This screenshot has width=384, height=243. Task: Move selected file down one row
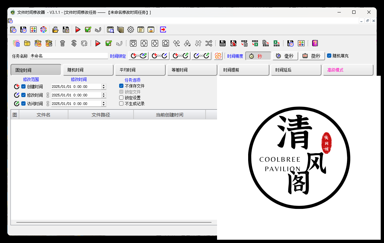[155, 43]
